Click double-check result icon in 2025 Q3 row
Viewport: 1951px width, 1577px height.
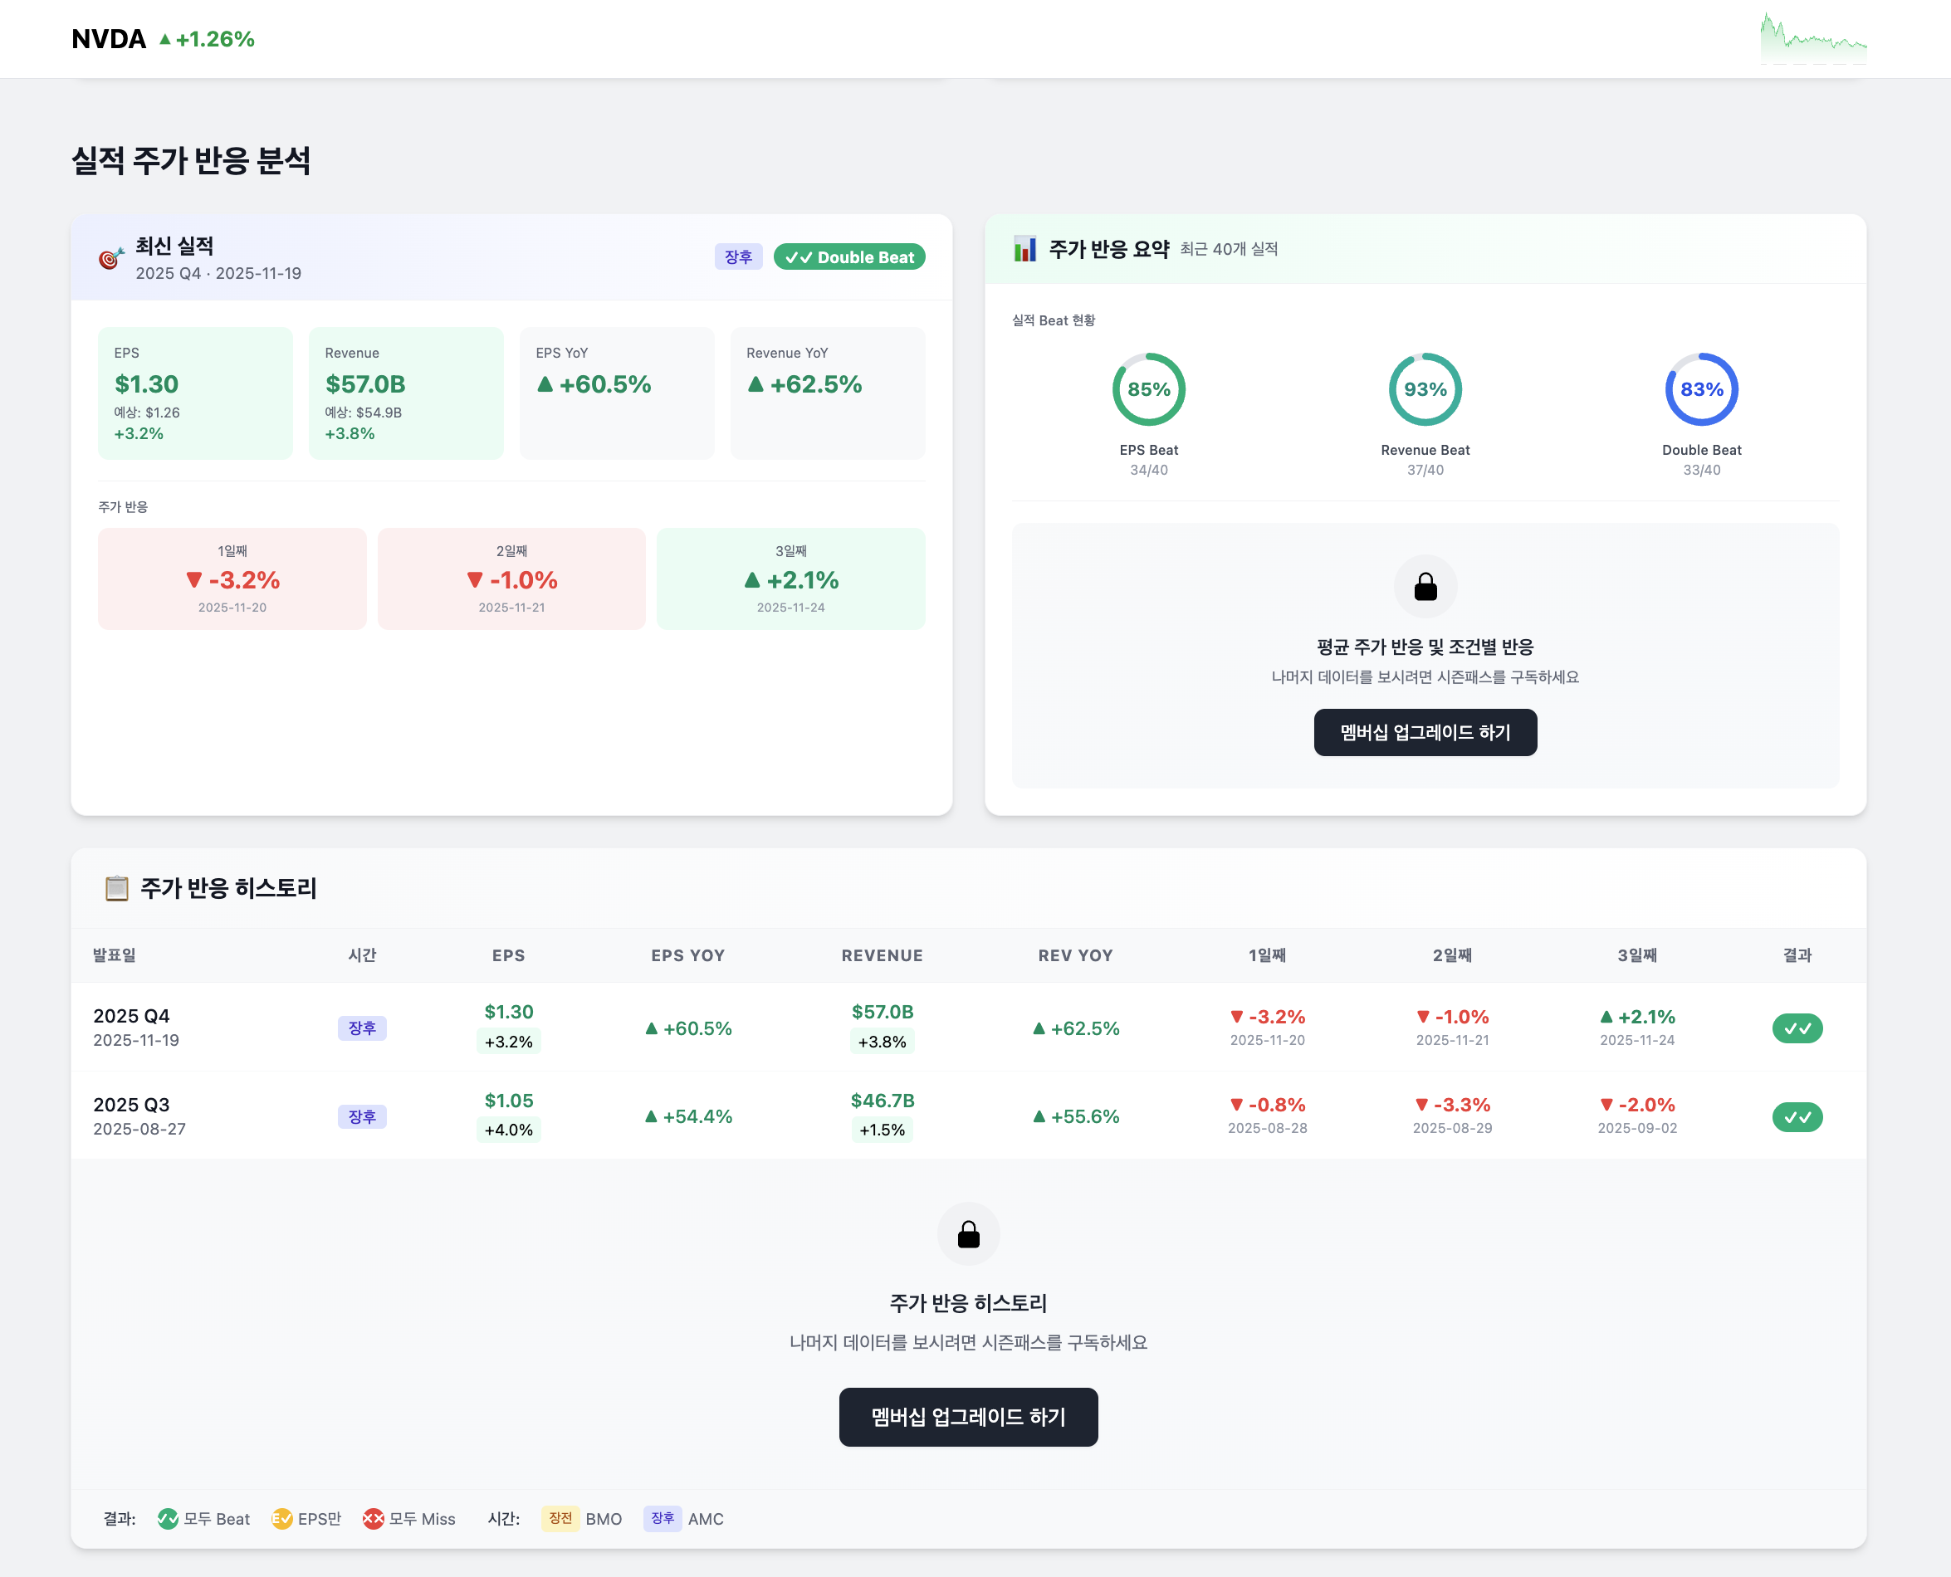1797,1116
